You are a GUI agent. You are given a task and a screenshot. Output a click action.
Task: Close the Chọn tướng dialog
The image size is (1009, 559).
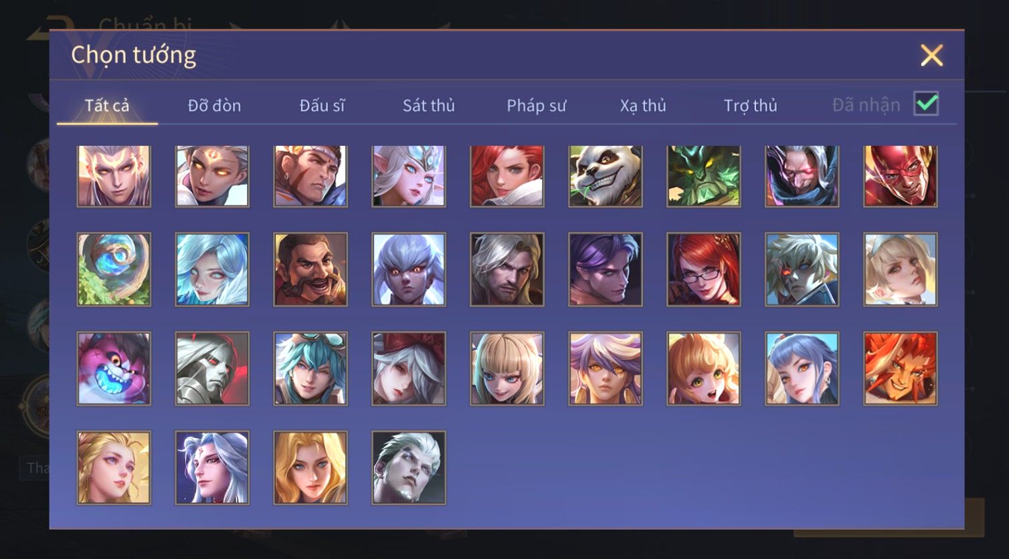(x=931, y=55)
